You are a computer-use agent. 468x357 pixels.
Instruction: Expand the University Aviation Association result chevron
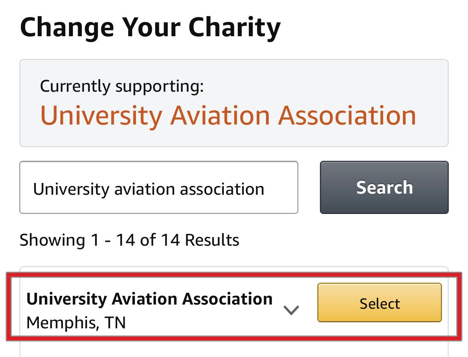[291, 310]
